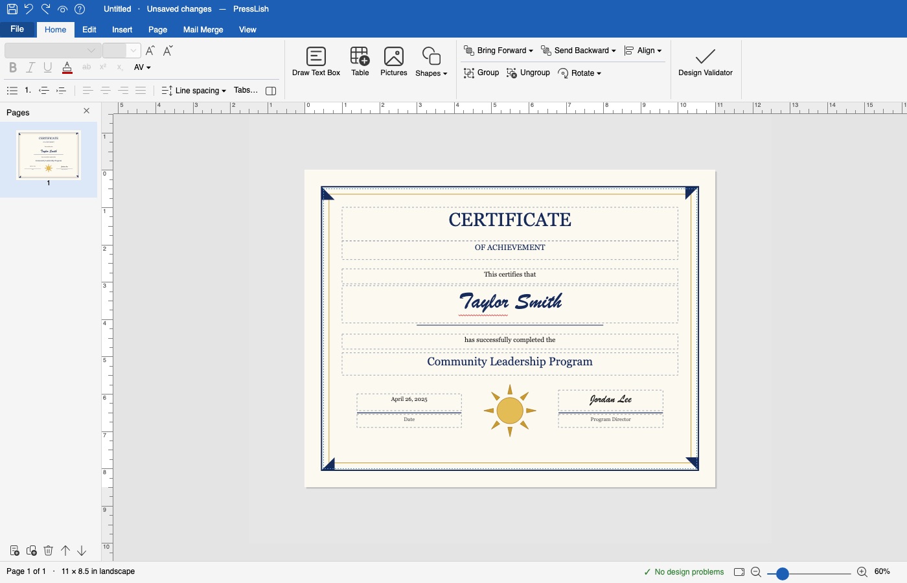Open the preview eye icon
Viewport: 907px width, 583px height.
click(62, 9)
